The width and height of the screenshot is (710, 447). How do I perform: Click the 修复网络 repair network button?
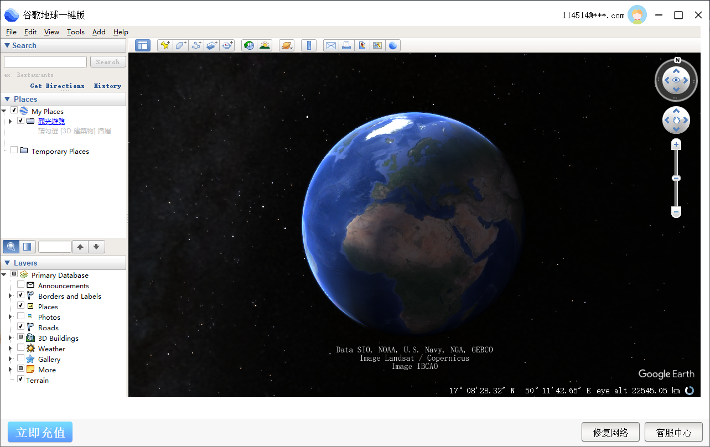tap(611, 432)
